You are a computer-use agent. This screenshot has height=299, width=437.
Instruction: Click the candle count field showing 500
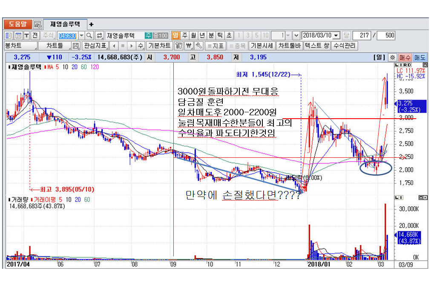(x=386, y=35)
